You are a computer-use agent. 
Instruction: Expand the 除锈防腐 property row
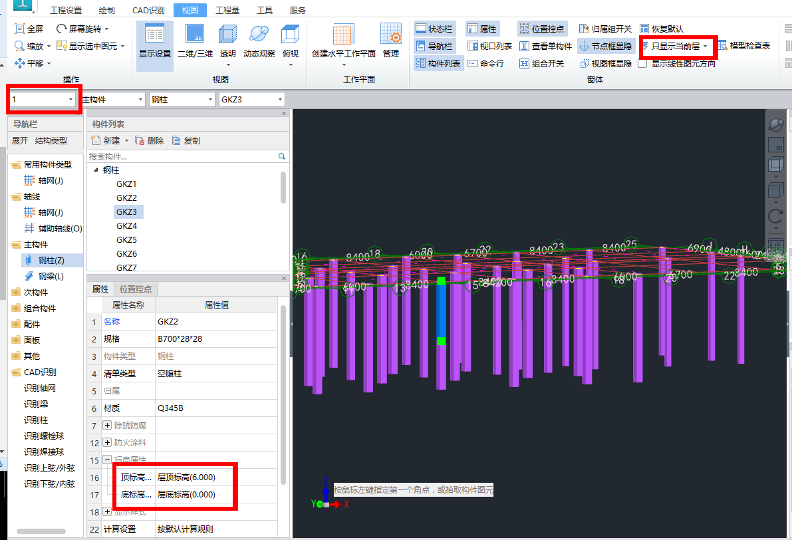[107, 426]
